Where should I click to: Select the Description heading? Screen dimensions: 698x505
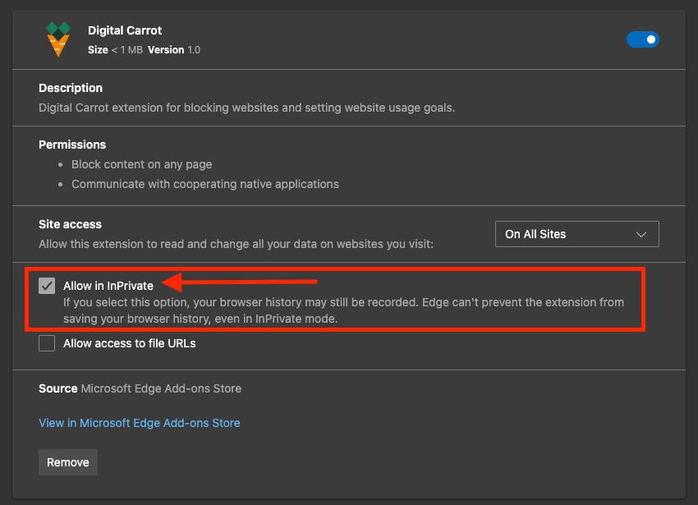pos(71,88)
